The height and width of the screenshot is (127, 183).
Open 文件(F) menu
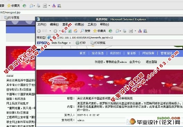[x=42, y=25]
